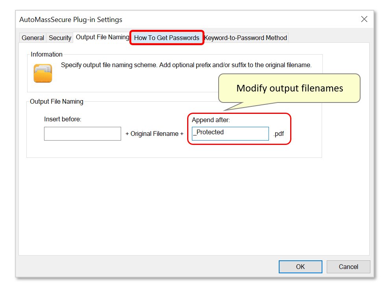
Task: Click the 'Insert before:' label
Action: point(63,119)
